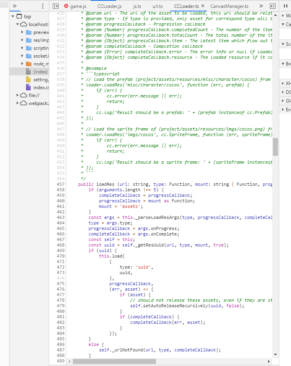Click the localhost cloud icon
This screenshot has height=366, width=291.
coord(24,24)
